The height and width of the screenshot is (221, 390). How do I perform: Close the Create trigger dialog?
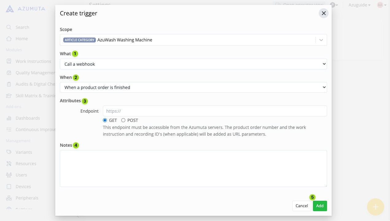(323, 13)
